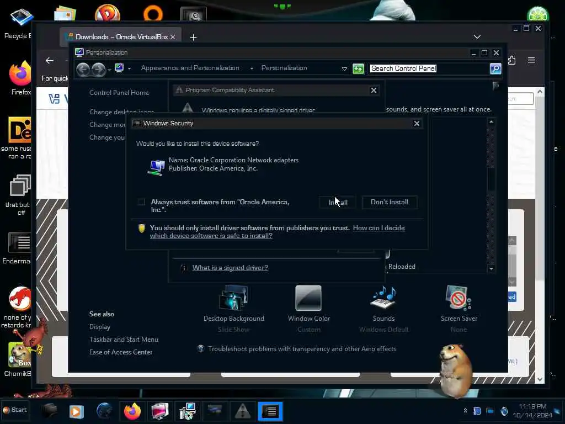Click Firefox back navigation arrow

tap(50, 61)
